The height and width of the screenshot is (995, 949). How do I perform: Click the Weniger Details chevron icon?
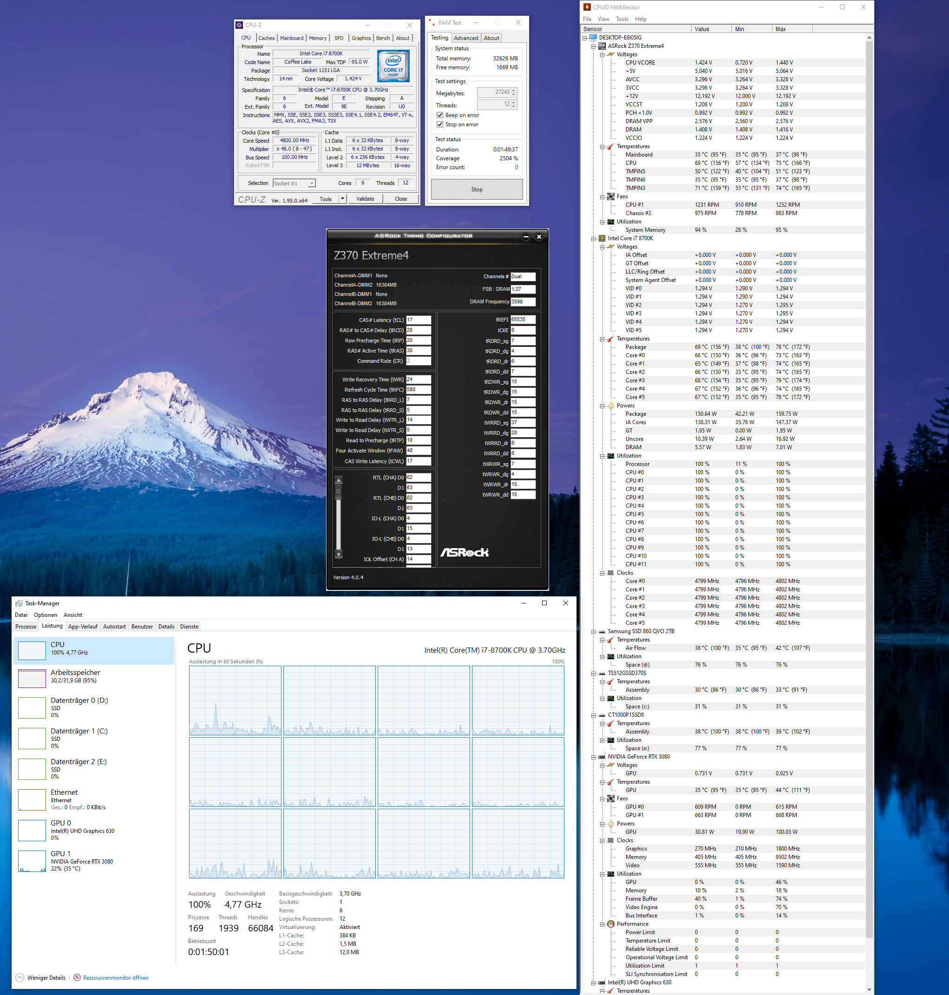(x=20, y=977)
